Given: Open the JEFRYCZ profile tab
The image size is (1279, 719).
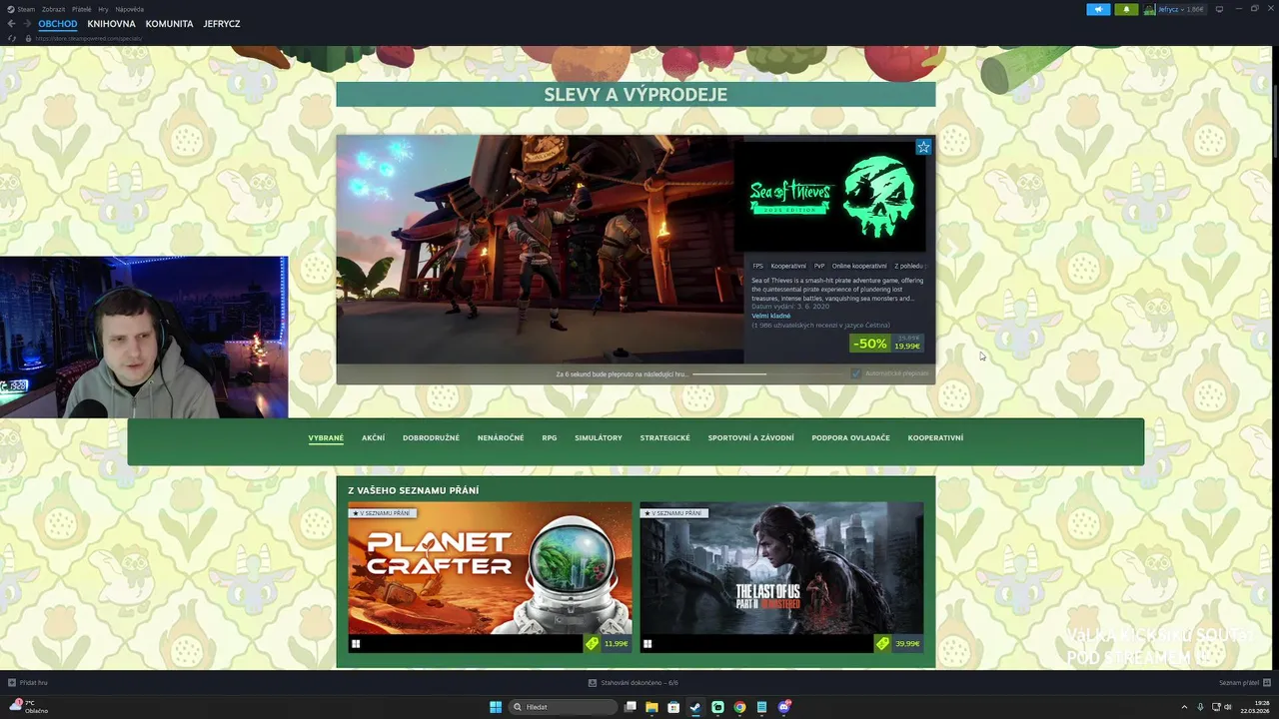Looking at the screenshot, I should (222, 23).
